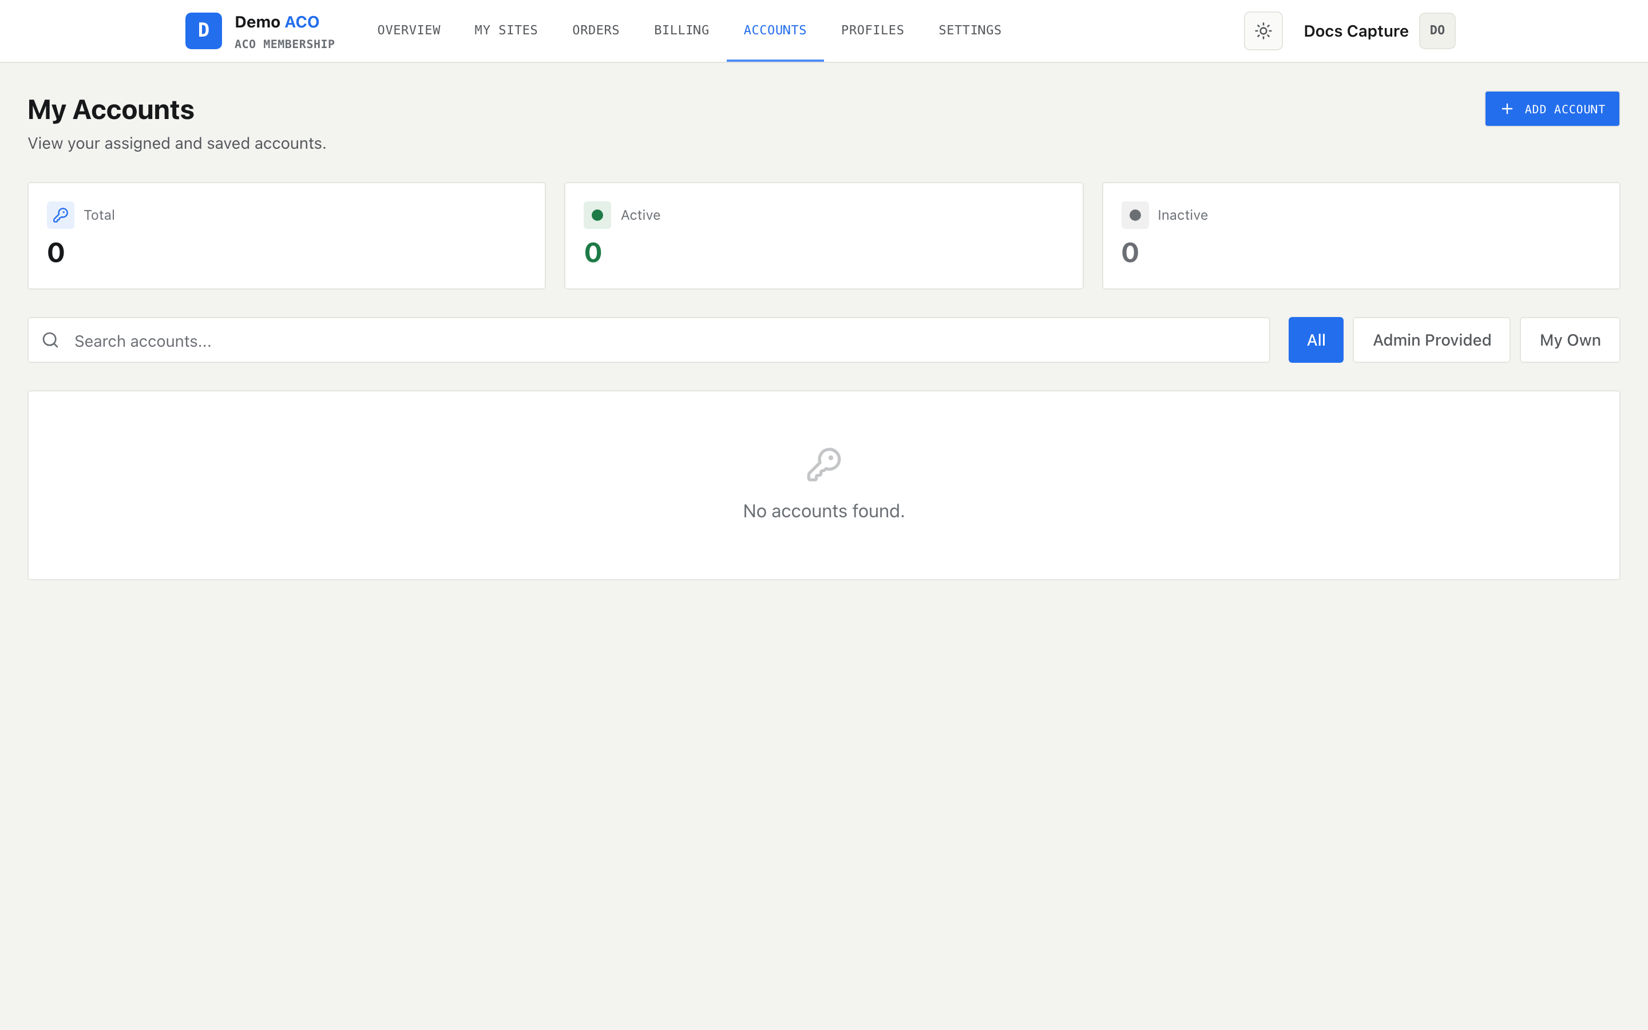Click the My Accounts heading
Image resolution: width=1648 pixels, height=1030 pixels.
(111, 110)
